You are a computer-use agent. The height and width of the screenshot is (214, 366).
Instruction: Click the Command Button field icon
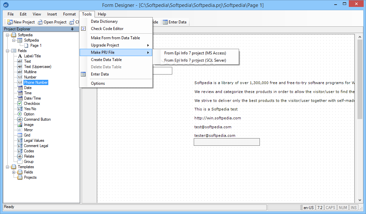point(20,119)
